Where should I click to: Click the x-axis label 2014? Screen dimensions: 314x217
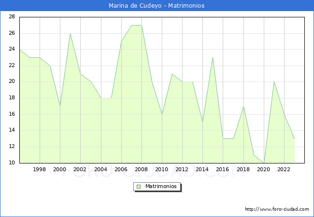[x=202, y=169]
